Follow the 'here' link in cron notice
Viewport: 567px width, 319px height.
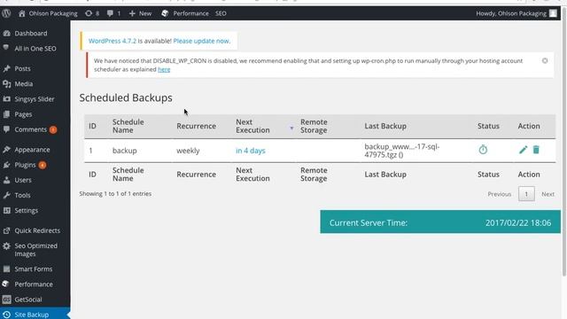pyautogui.click(x=164, y=69)
